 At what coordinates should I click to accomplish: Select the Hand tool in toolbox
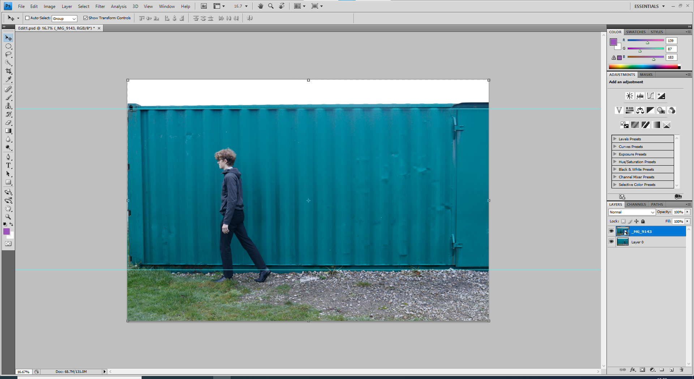[x=8, y=209]
